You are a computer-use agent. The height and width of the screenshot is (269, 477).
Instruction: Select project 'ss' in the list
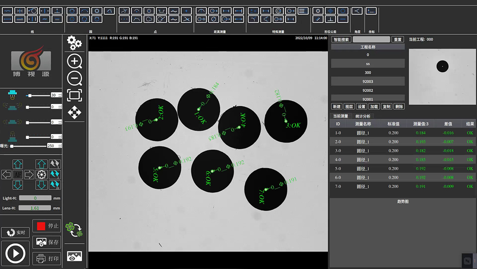pyautogui.click(x=368, y=64)
